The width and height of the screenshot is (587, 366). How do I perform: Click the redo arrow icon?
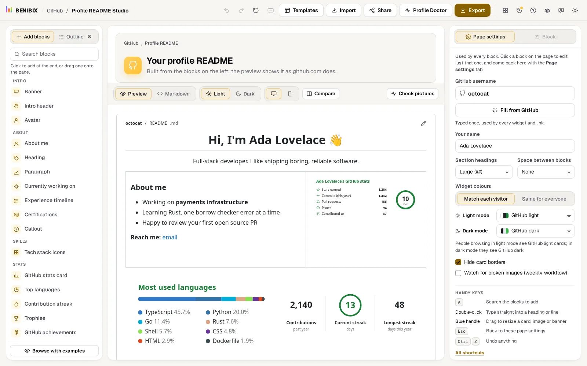pos(241,11)
